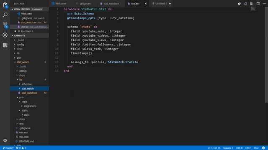Open the Source Control view
The image size is (268, 150).
point(5,25)
